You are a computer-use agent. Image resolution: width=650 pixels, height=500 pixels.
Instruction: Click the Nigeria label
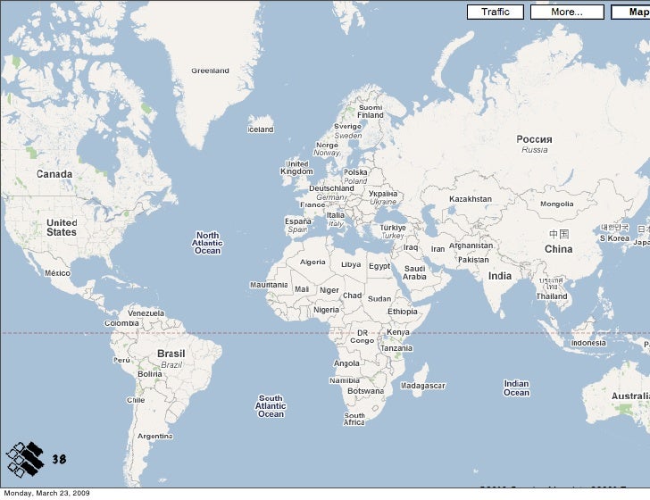click(x=326, y=310)
